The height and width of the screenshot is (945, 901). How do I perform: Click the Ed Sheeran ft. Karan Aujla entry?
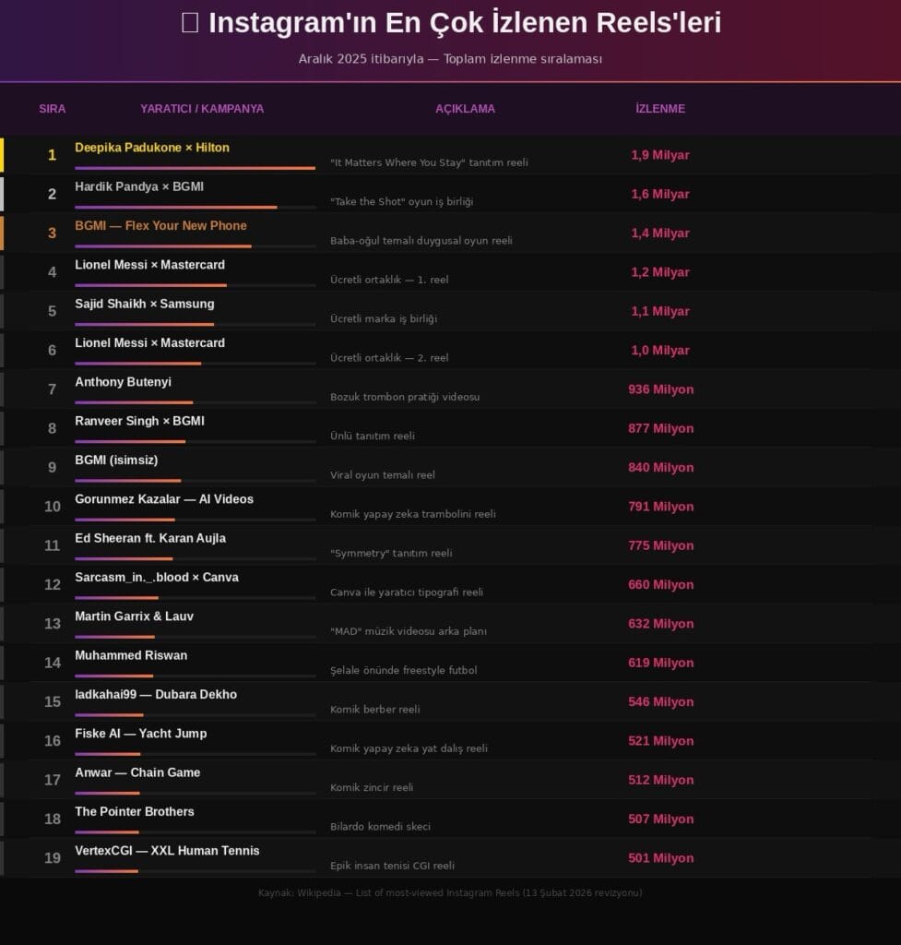(x=150, y=538)
